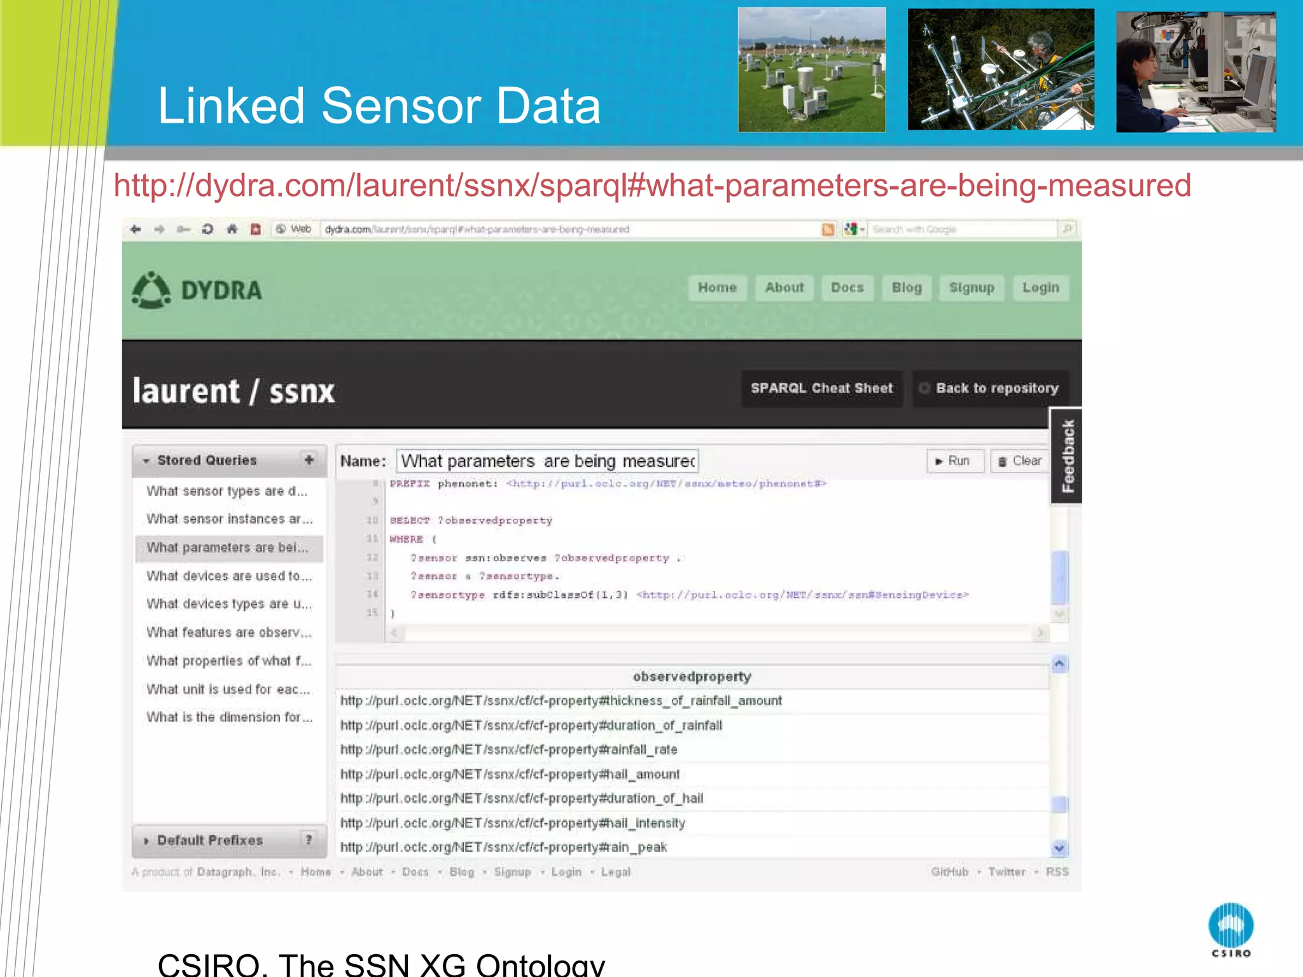Open Signup in the Dydra navigation
This screenshot has height=977, width=1303.
[972, 288]
